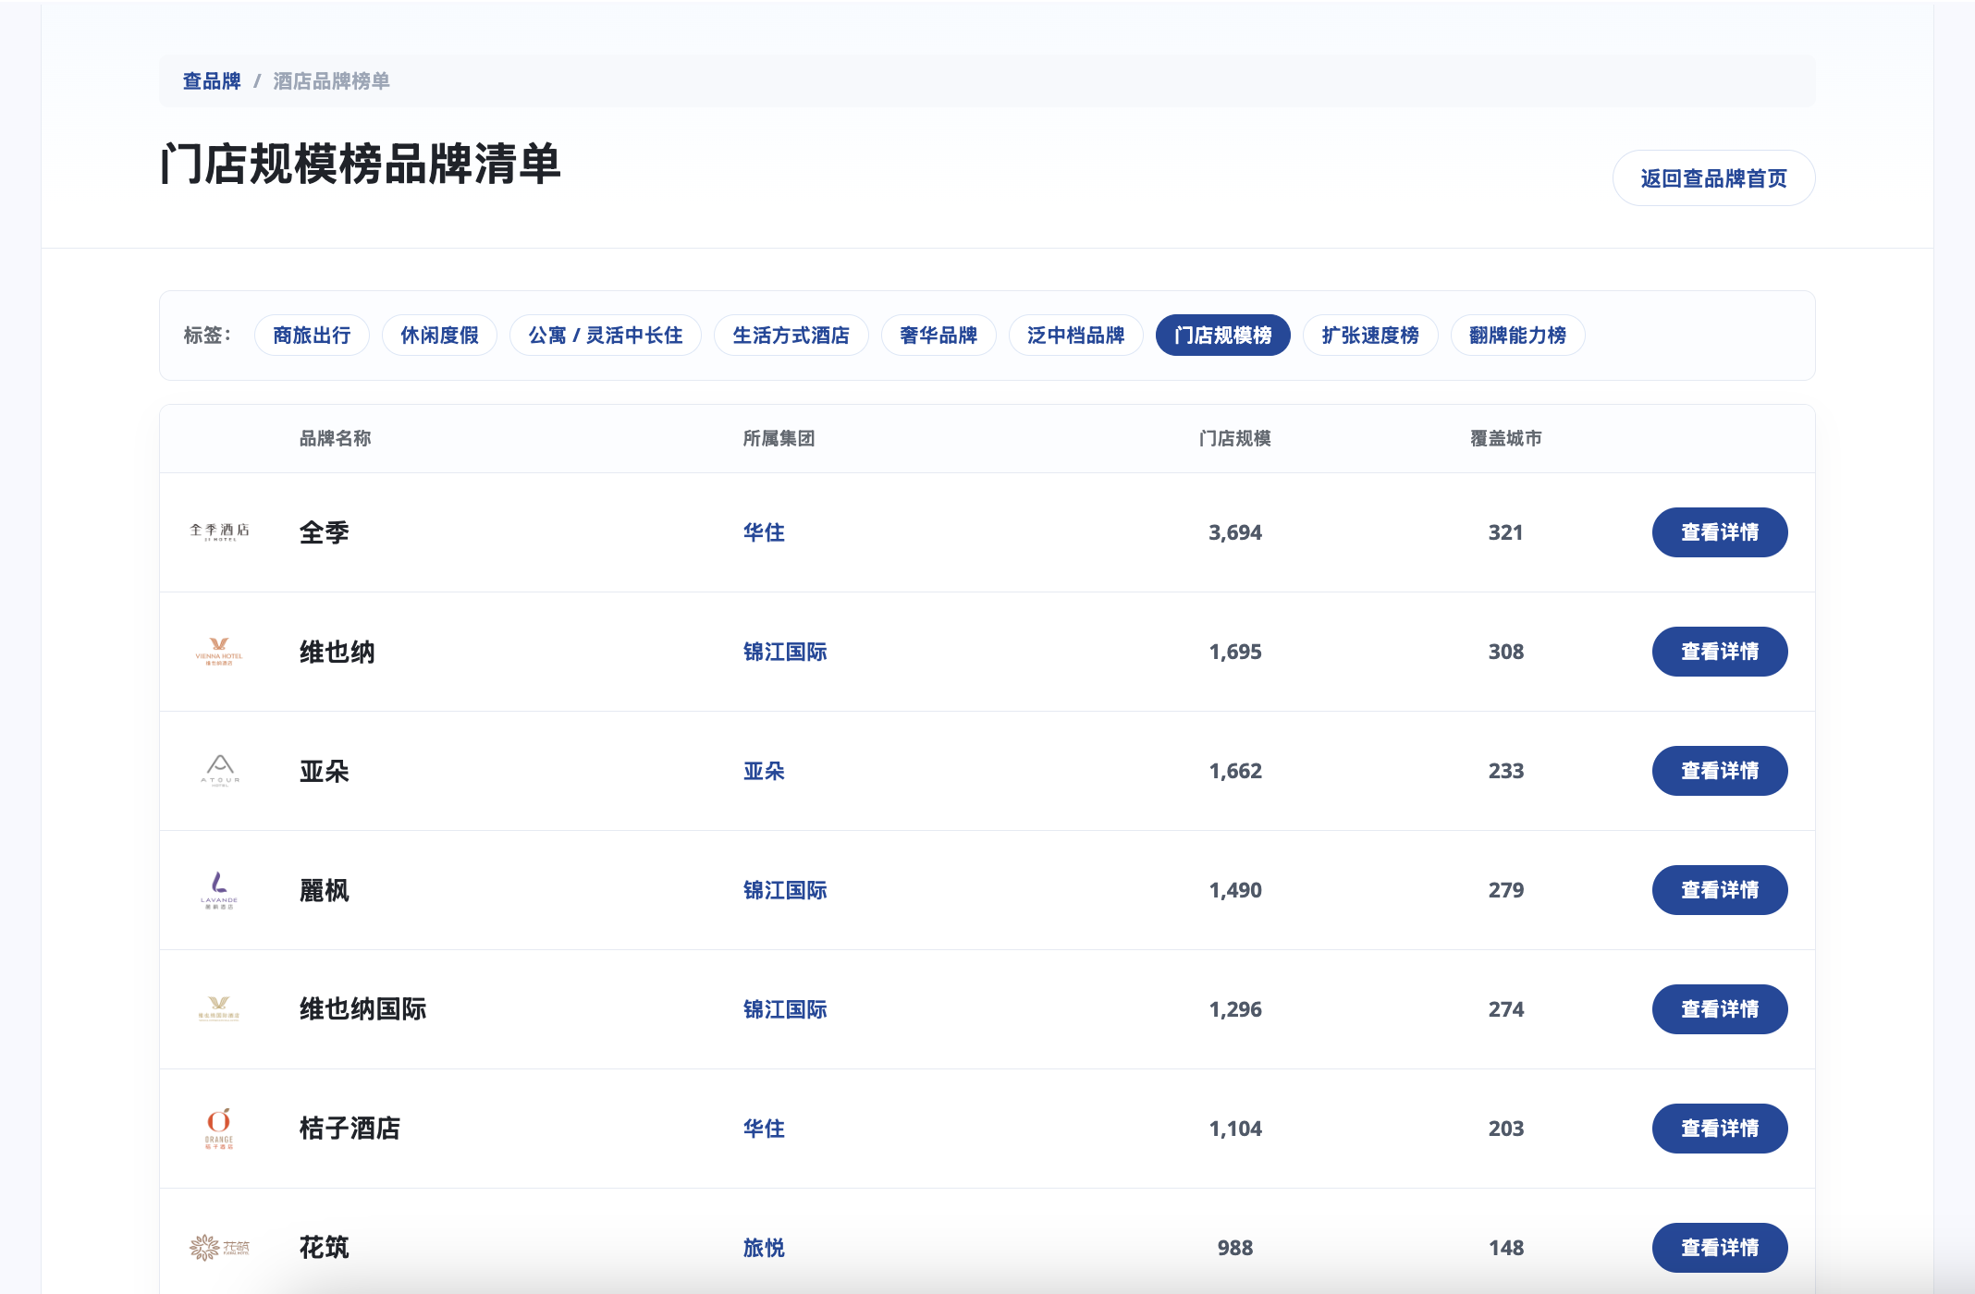Viewport: 1975px width, 1294px height.
Task: Choose the 奢华品牌 tag
Action: pyautogui.click(x=938, y=336)
